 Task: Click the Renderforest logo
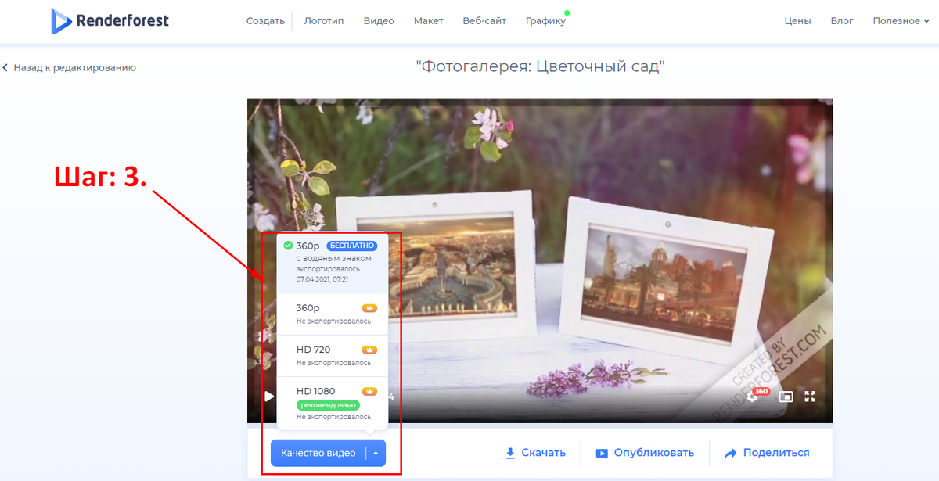[110, 20]
